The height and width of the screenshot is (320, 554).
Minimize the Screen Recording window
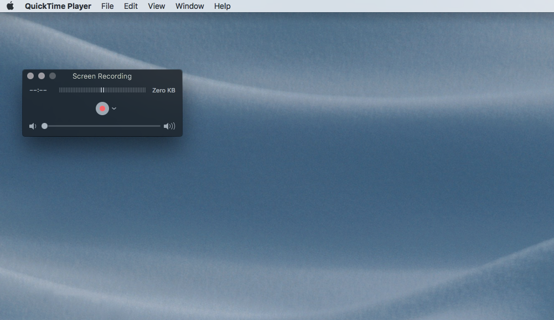42,76
